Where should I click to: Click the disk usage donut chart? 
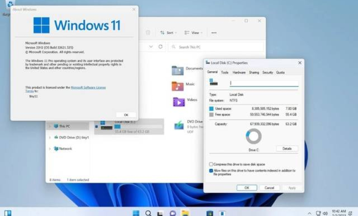coord(254,136)
